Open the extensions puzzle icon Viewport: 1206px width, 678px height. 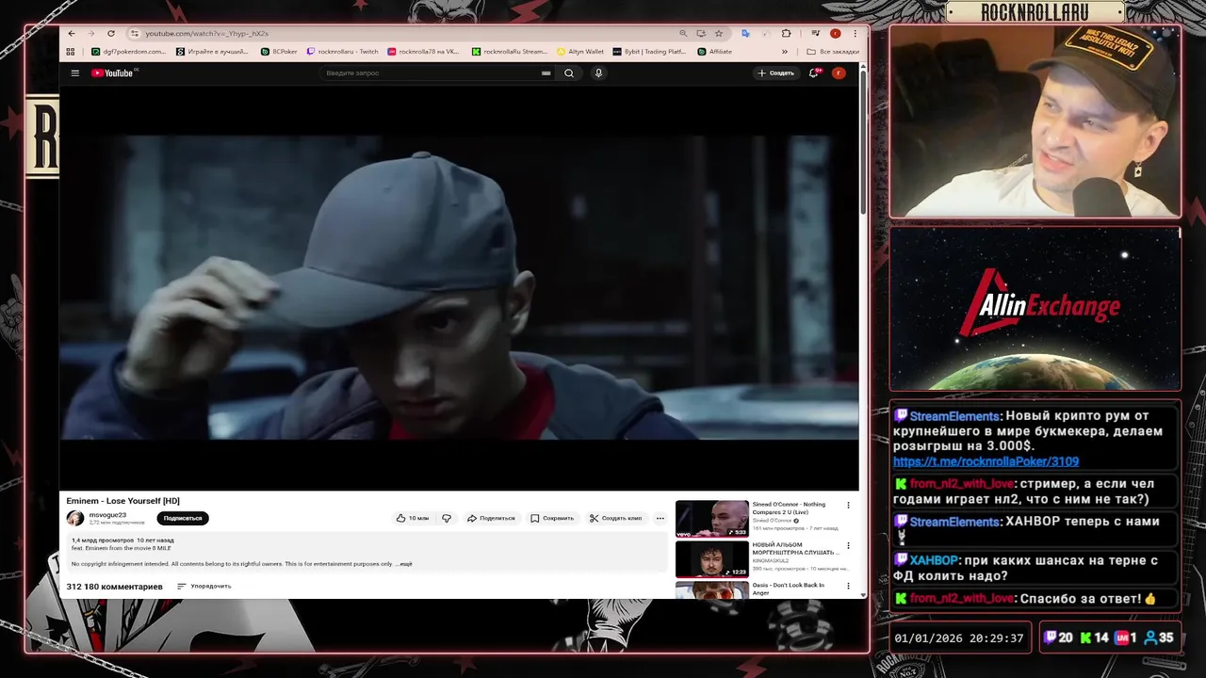(x=787, y=33)
